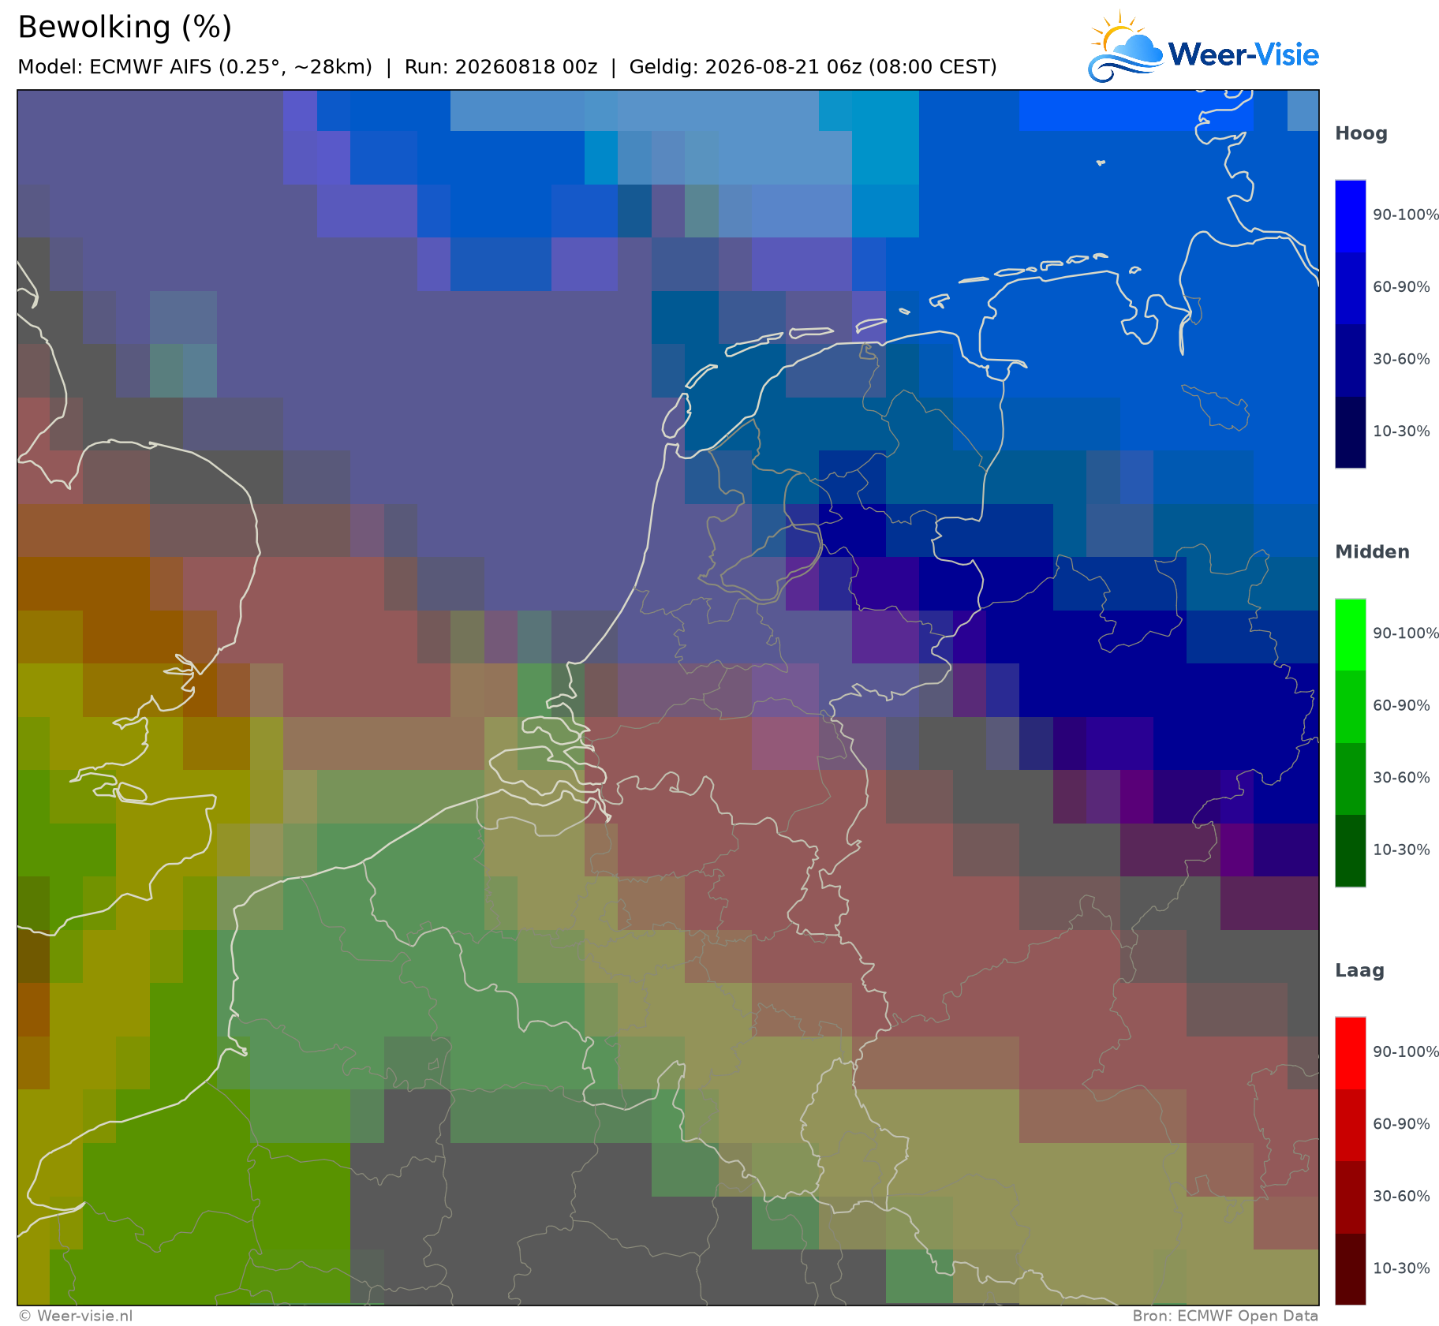This screenshot has height=1326, width=1439.
Task: Click the Weer-Visie sun and cloud logo icon
Action: pyautogui.click(x=1125, y=47)
